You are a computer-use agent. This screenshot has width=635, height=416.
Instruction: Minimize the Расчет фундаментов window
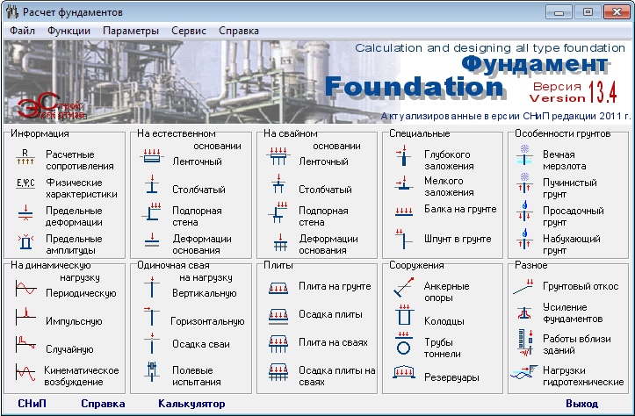[x=559, y=12]
